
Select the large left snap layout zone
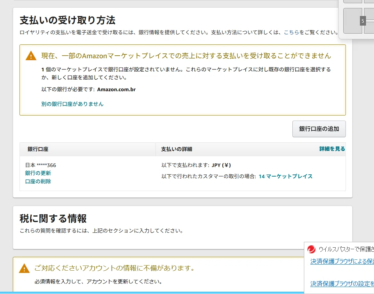(353, 21)
